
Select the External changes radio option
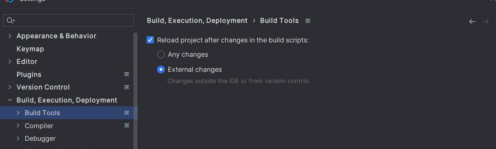click(161, 69)
